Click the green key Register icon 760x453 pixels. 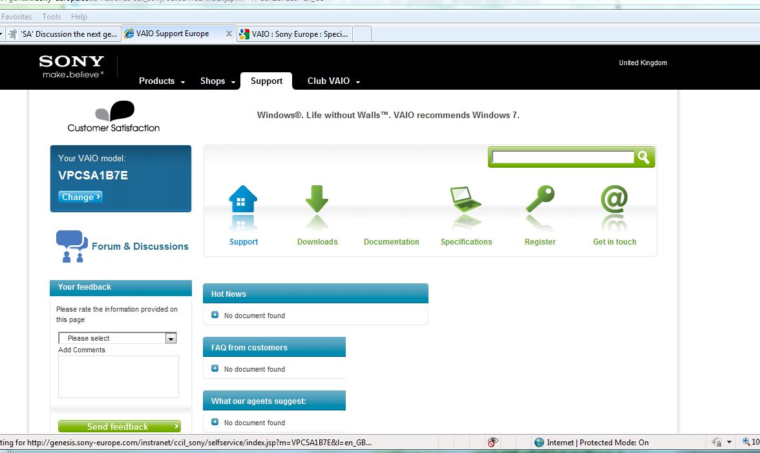pyautogui.click(x=540, y=199)
